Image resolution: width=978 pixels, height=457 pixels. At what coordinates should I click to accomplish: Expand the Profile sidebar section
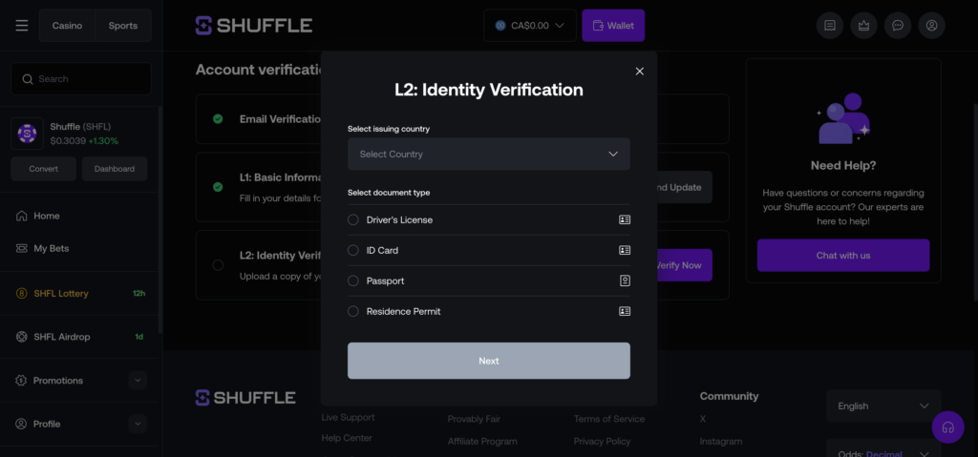[138, 424]
